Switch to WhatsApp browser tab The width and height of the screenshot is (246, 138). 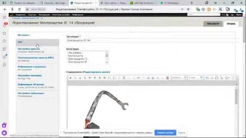(171, 3)
